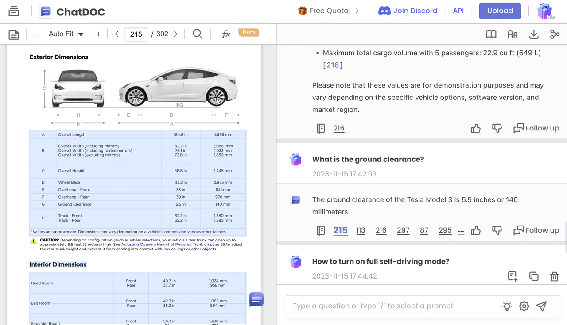Viewport: 567px width, 325px height.
Task: Open the book reading mode icon
Action: point(491,34)
